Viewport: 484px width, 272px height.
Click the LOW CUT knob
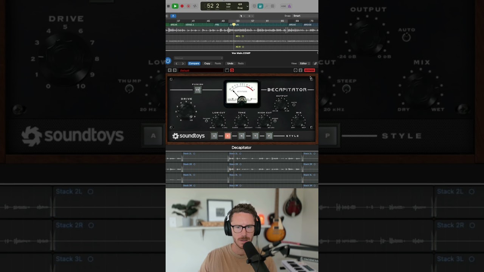(219, 121)
